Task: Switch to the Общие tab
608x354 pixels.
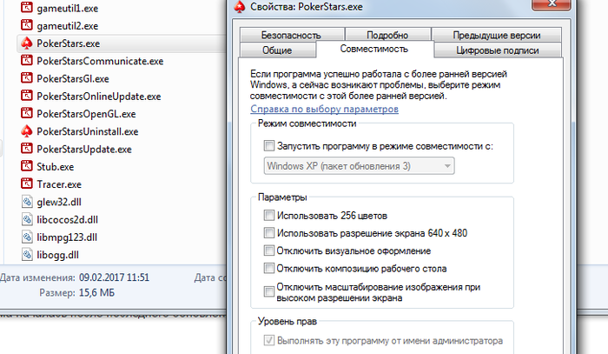Action: (278, 50)
